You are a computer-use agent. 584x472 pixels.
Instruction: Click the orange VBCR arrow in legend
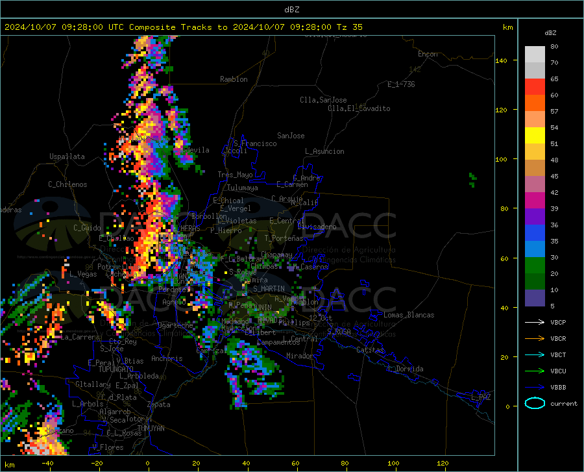click(535, 339)
